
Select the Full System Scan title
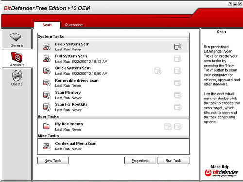coord(71,56)
